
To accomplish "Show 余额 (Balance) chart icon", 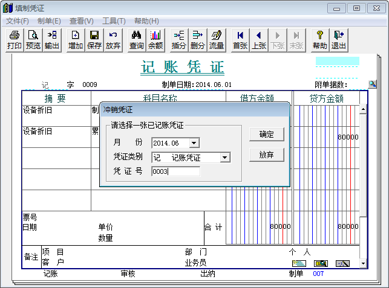I will [155, 40].
